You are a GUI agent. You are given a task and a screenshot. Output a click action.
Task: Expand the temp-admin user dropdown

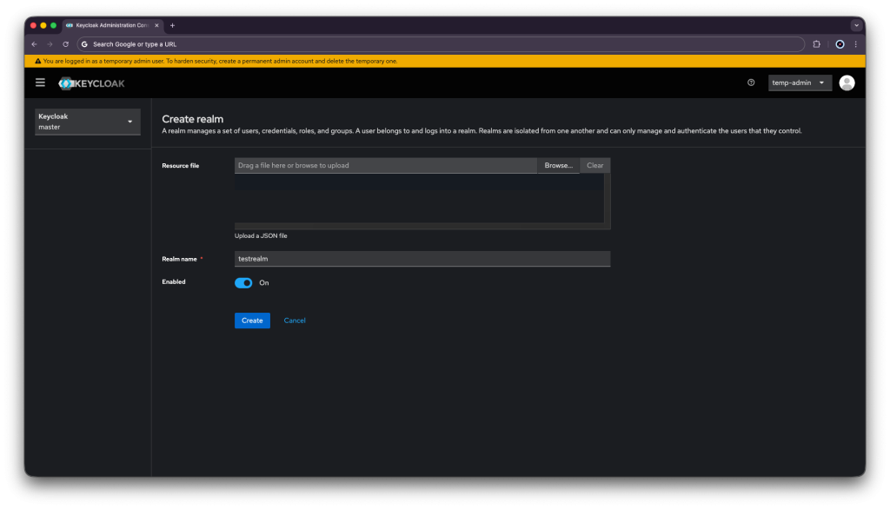point(800,83)
